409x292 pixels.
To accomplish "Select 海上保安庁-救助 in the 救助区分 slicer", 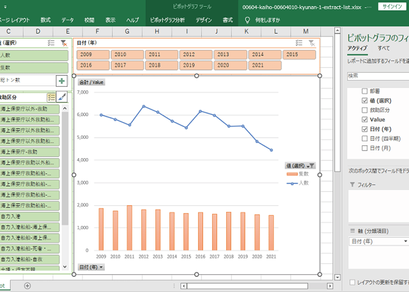I will tap(30, 152).
